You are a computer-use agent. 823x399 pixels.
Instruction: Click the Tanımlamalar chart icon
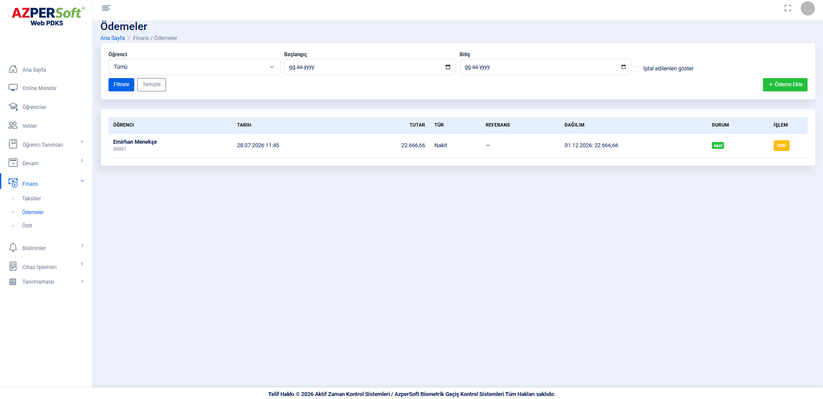13,281
